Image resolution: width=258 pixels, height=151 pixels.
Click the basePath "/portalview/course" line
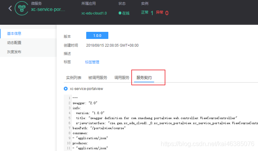pyautogui.click(x=99, y=128)
